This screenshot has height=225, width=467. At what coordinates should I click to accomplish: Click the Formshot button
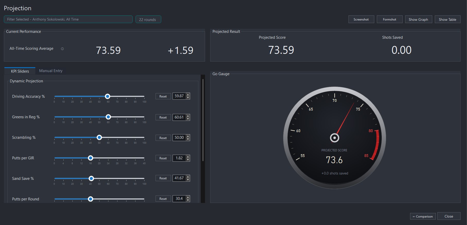click(389, 19)
